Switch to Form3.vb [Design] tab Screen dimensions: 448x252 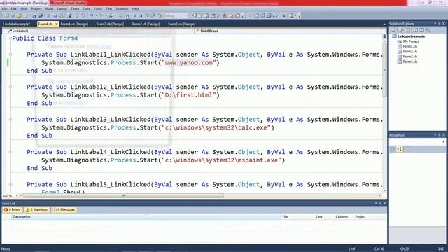coord(110,24)
